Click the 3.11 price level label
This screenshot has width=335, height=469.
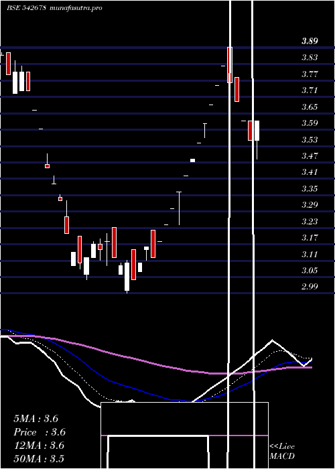pyautogui.click(x=310, y=255)
